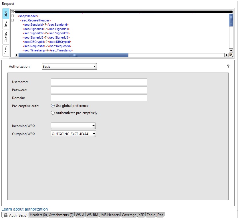Click the right arrow of the horizontal scrollbar
This screenshot has height=220, width=238.
227,55
